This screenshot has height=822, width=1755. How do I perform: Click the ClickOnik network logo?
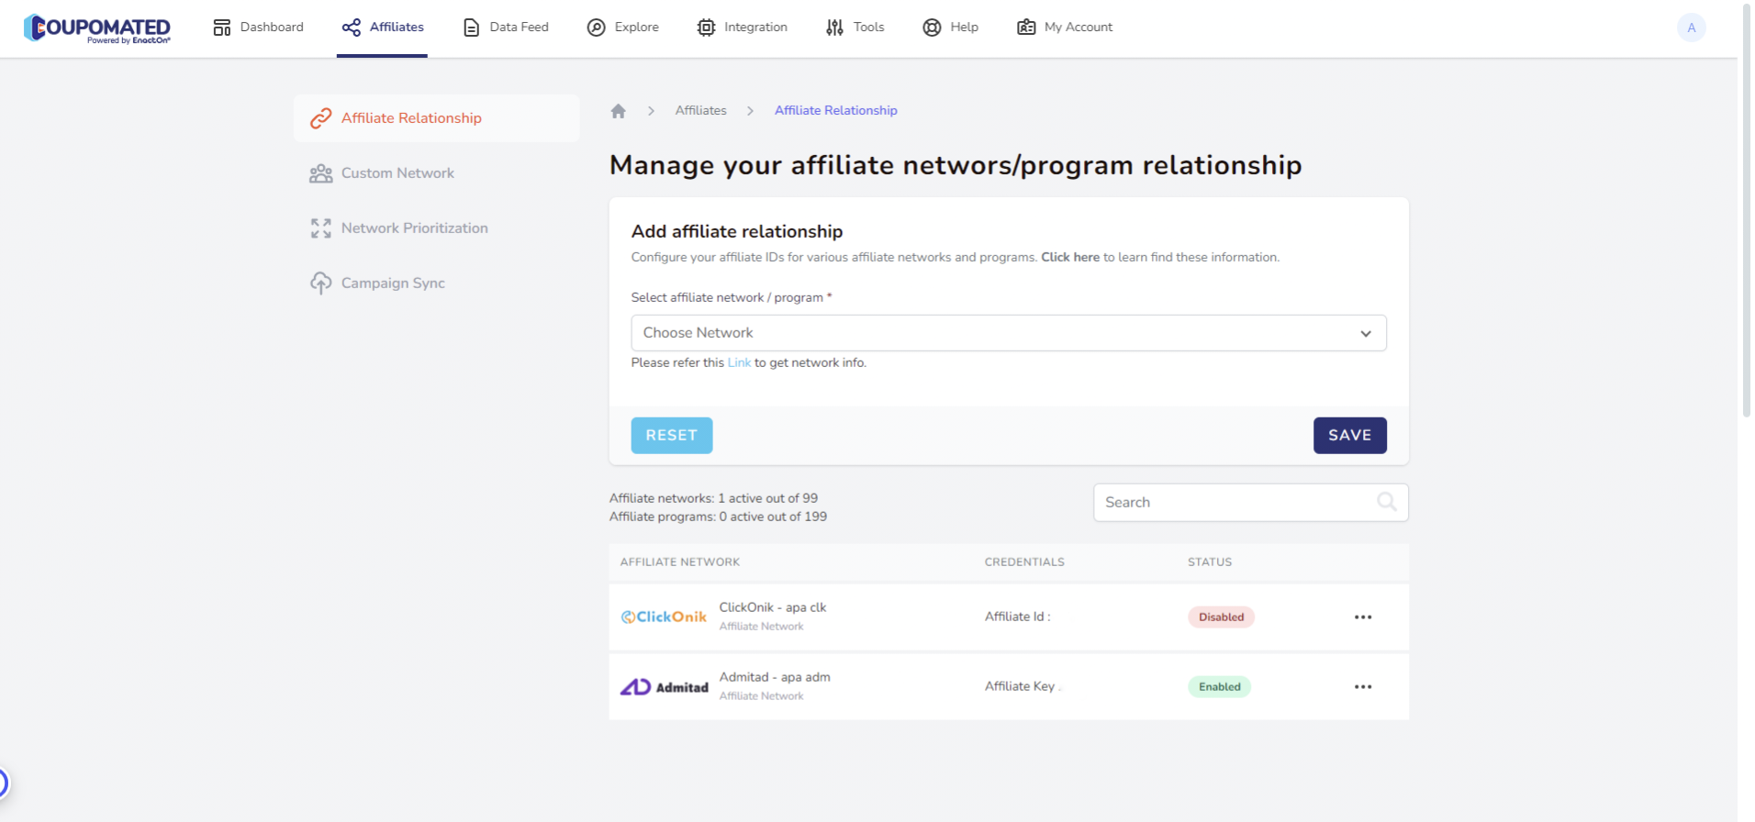point(664,617)
